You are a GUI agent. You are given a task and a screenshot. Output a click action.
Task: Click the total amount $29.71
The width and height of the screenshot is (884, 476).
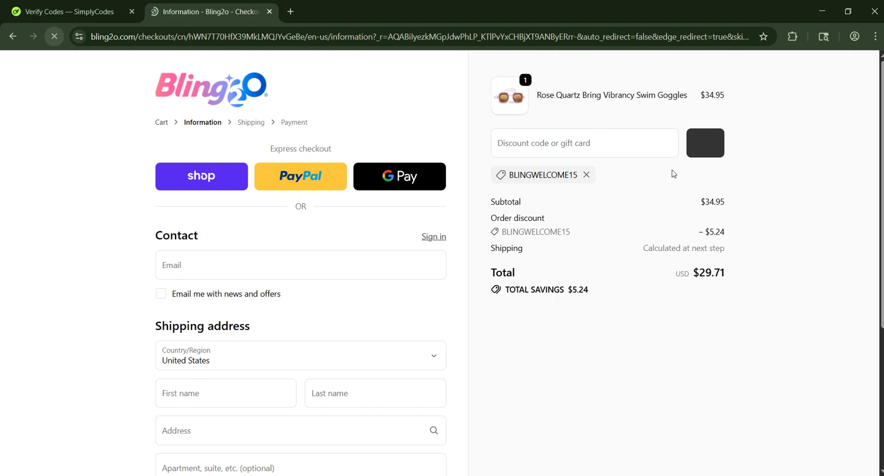tap(709, 273)
